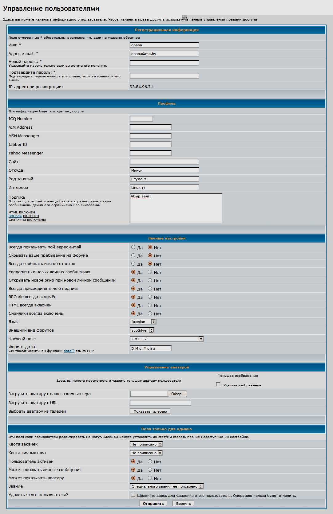Open the Квота закачек dropdown

tap(146, 444)
